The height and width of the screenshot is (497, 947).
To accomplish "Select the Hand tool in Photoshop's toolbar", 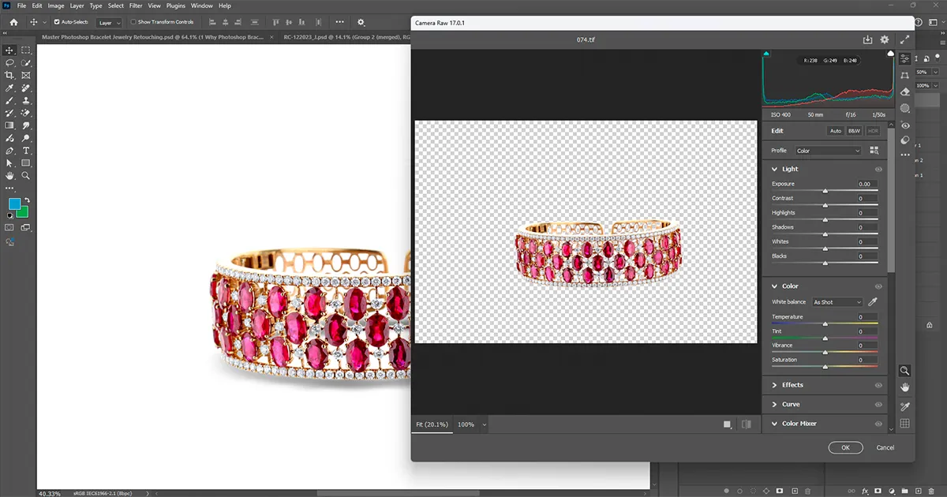I will click(9, 175).
